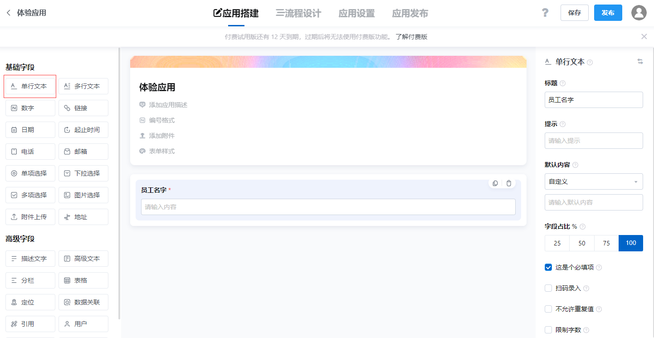654x338 pixels.
Task: Click the 发布 button
Action: pos(608,13)
